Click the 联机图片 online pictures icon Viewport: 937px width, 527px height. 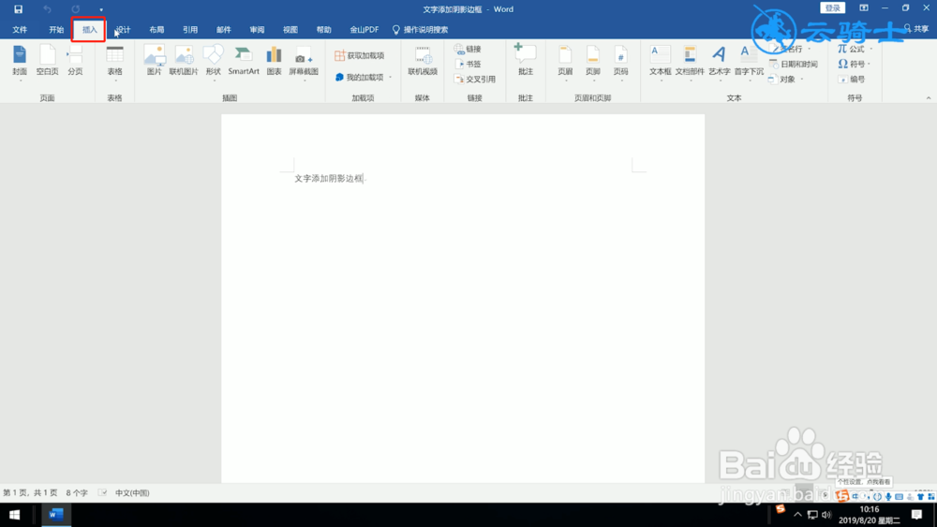pos(184,61)
